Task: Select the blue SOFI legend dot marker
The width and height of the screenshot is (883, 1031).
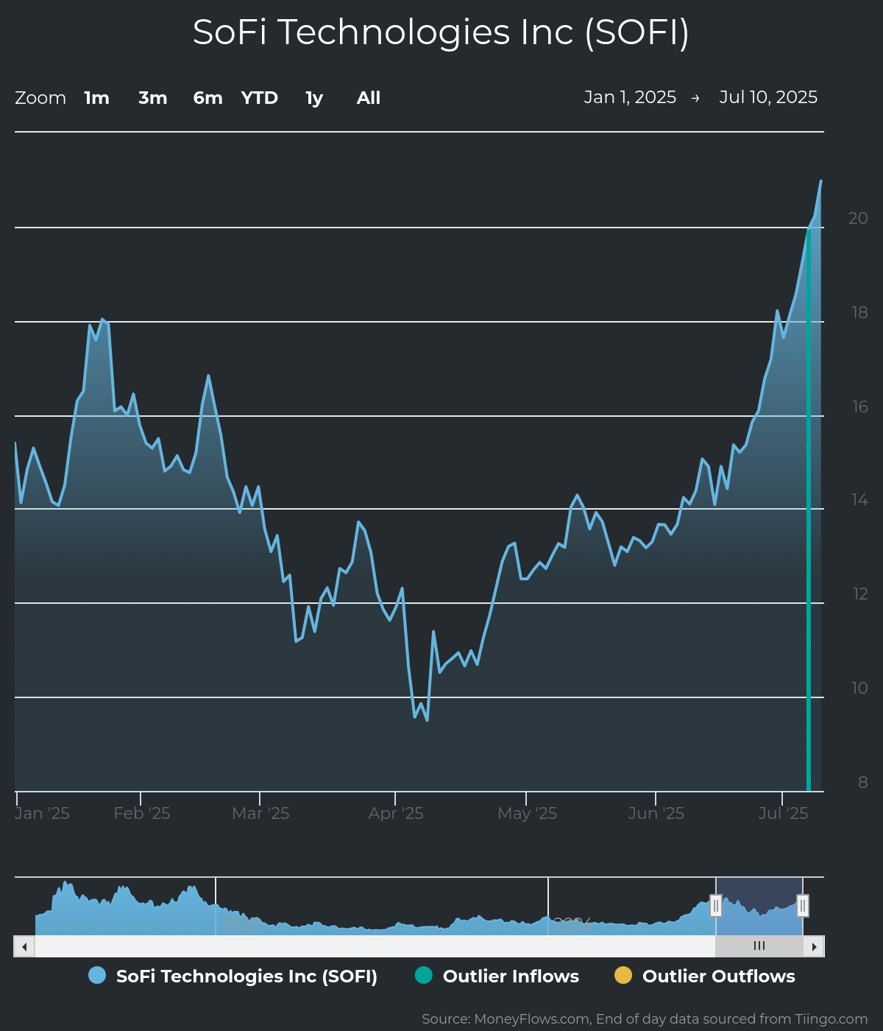Action: coord(97,975)
